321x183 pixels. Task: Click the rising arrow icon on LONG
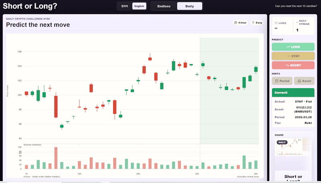(288, 47)
